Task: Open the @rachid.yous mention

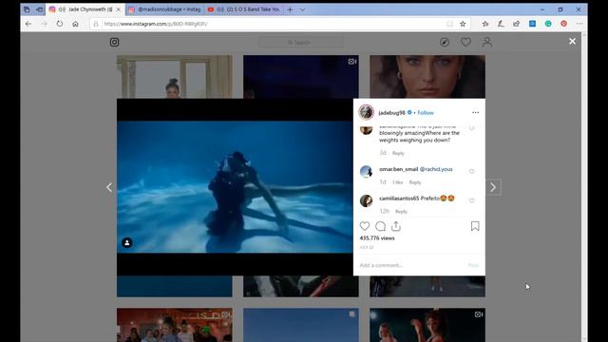Action: (436, 169)
